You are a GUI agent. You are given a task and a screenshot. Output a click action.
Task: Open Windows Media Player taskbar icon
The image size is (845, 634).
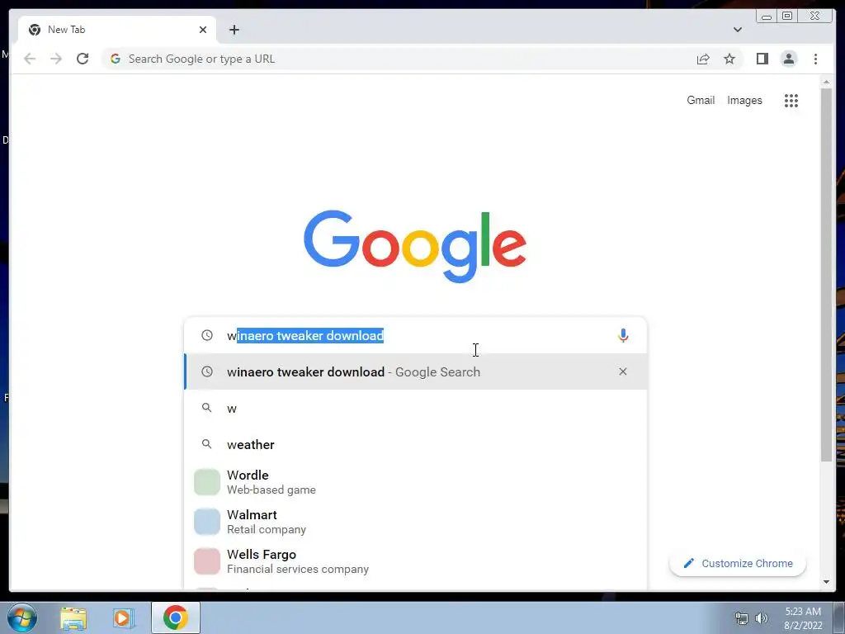[123, 618]
